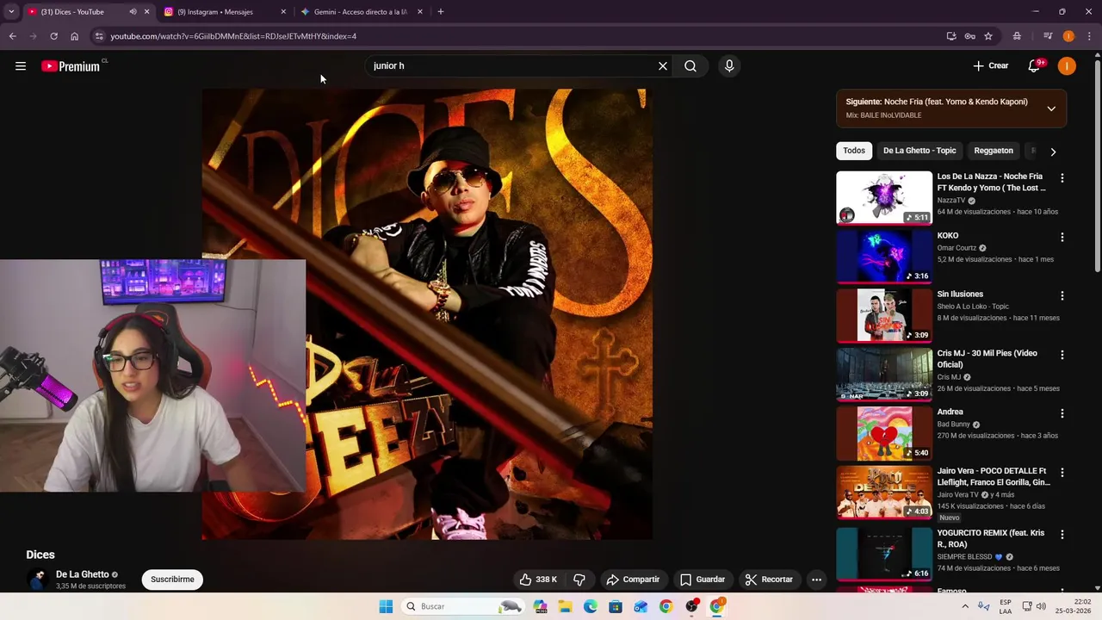Start voice search with microphone icon
Viewport: 1102px width, 620px height.
click(729, 66)
